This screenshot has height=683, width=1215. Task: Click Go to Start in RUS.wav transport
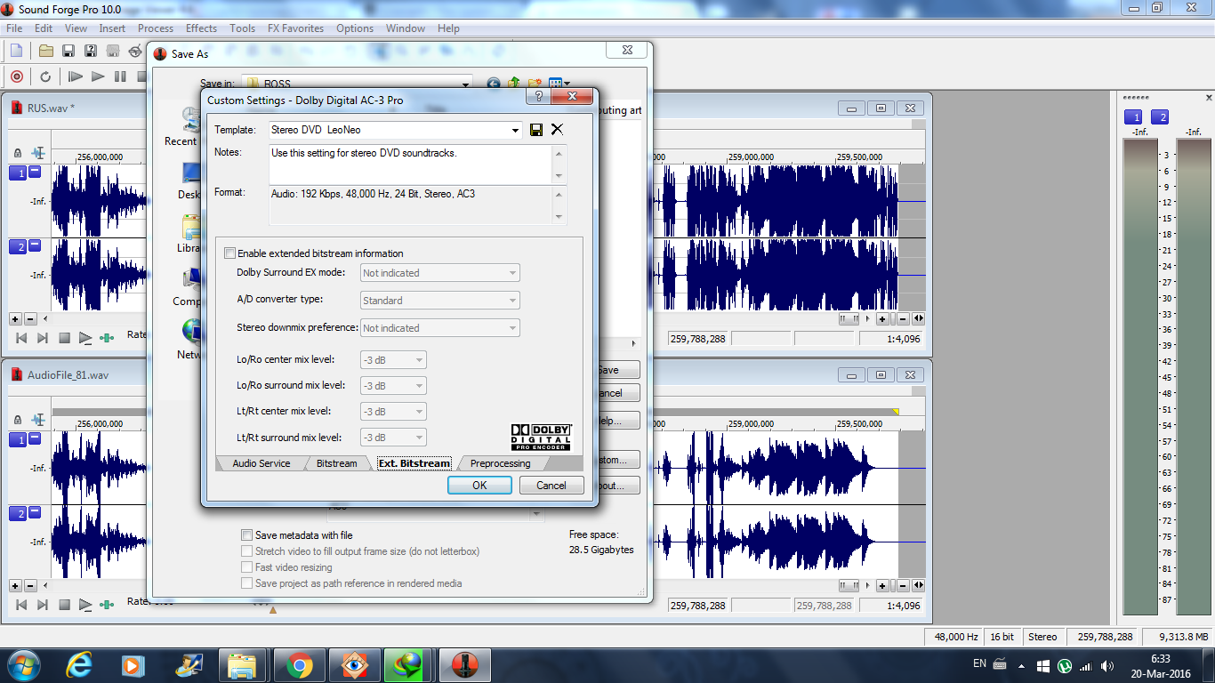tap(21, 338)
